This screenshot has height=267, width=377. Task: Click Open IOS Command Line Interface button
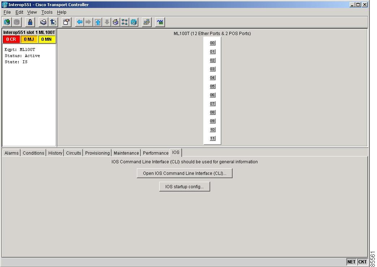tap(184, 173)
